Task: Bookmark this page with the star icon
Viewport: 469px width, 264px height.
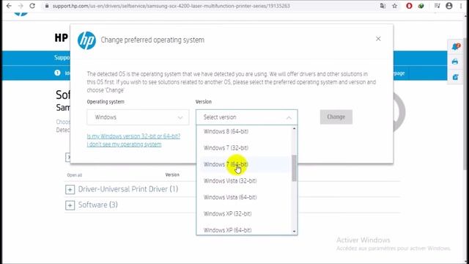Action: tap(395, 6)
